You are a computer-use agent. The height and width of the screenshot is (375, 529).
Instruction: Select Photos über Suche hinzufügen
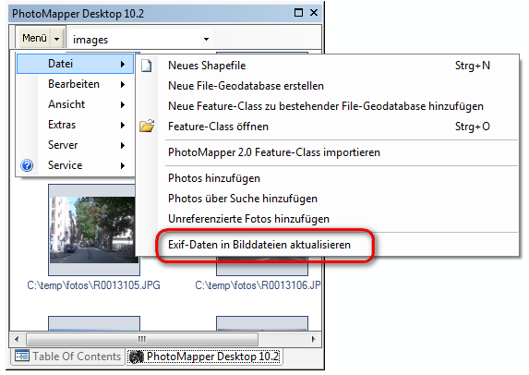coord(243,199)
